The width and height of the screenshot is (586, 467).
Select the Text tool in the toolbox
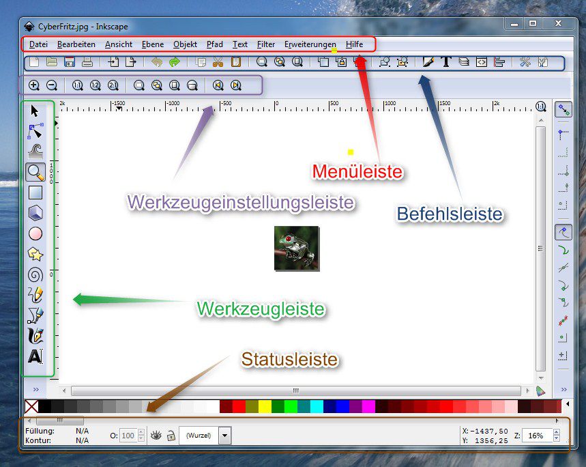[35, 356]
